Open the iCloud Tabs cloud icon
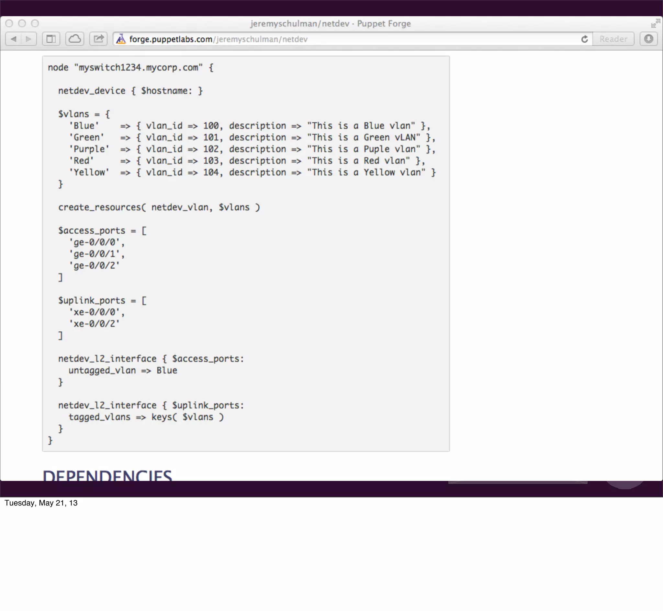663x611 pixels. click(x=75, y=39)
